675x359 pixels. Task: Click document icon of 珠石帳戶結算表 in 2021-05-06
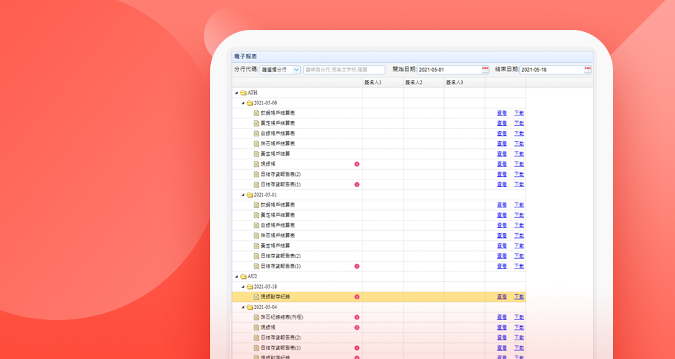(x=257, y=144)
